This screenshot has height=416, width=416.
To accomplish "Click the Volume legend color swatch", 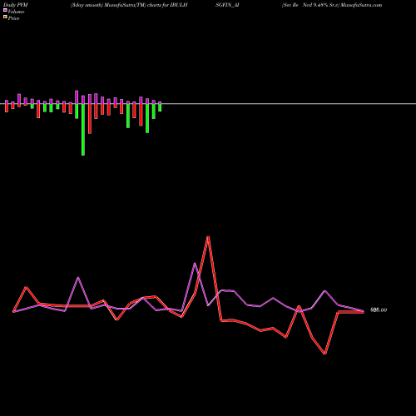I will click(5, 11).
